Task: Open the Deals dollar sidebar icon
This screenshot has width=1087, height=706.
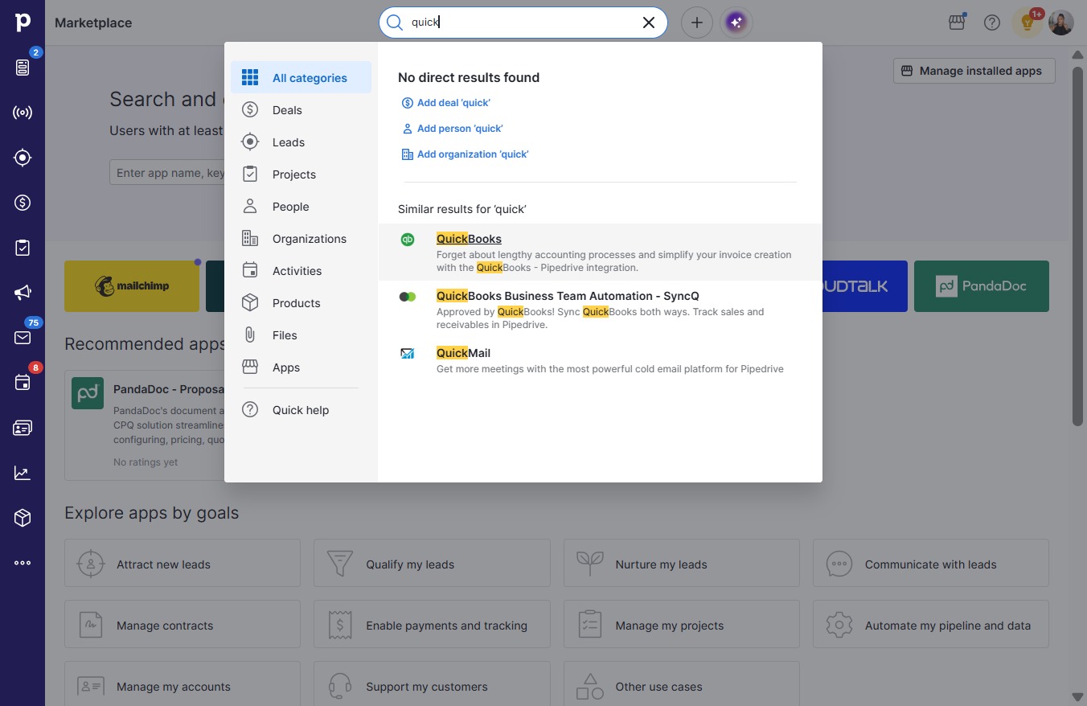Action: (23, 203)
